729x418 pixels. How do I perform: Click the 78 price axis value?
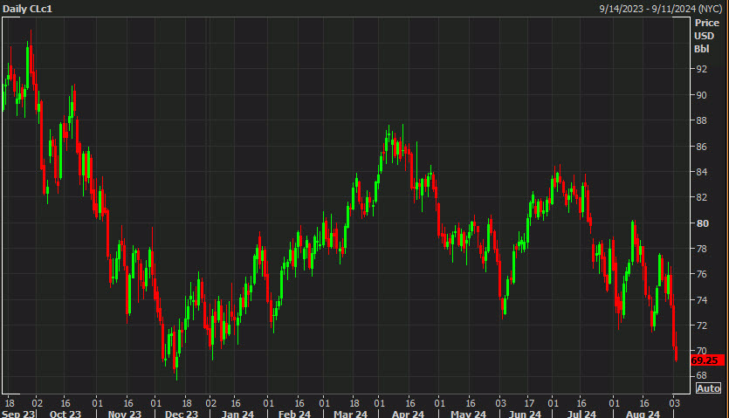pyautogui.click(x=702, y=250)
